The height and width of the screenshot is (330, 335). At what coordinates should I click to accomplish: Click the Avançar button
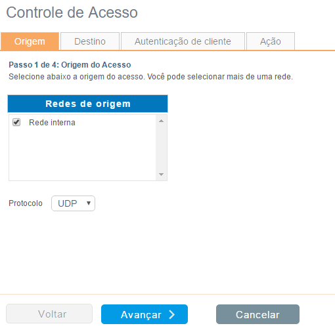[145, 314]
